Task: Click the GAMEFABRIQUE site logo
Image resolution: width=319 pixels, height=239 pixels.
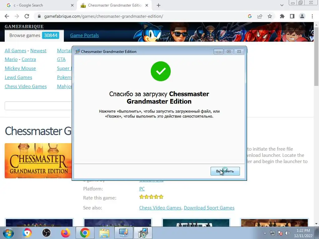Action: (24, 26)
